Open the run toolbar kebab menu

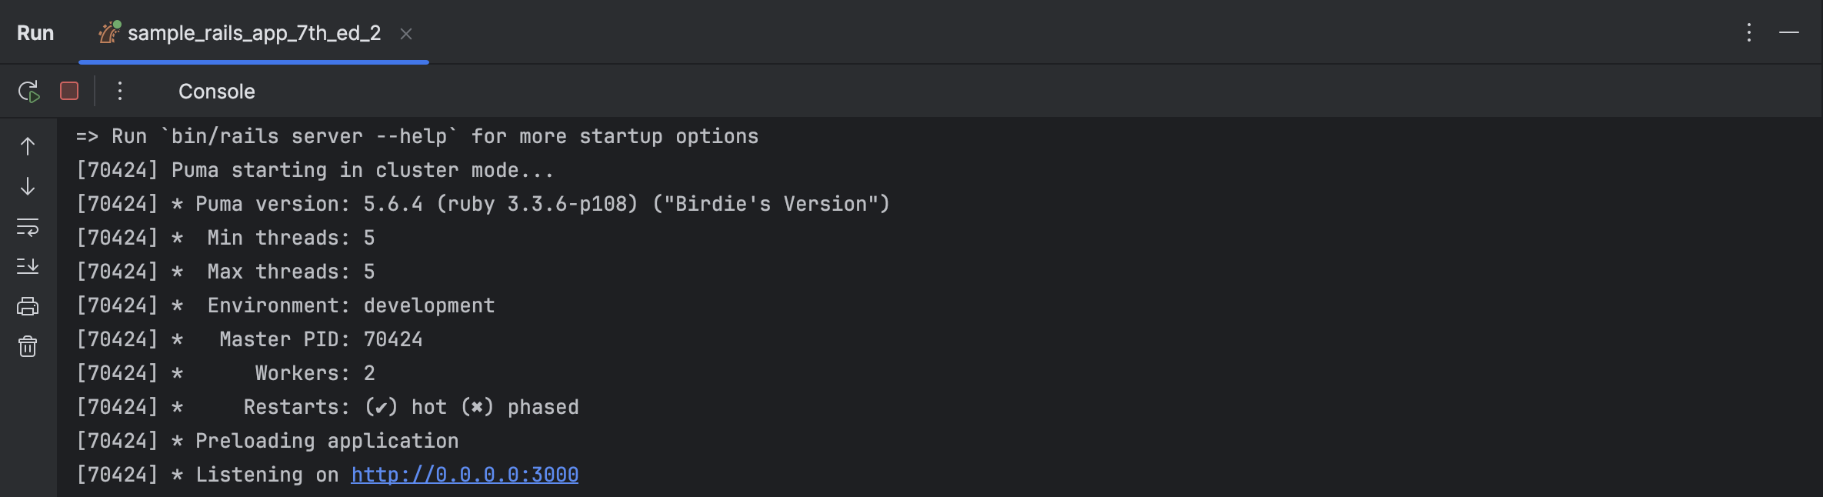[119, 90]
